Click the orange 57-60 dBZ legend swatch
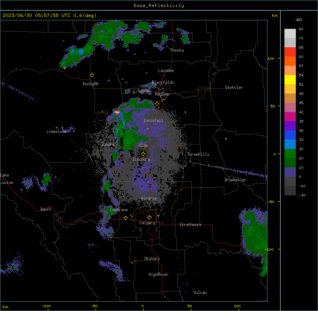This screenshot has height=311, width=318. click(290, 61)
